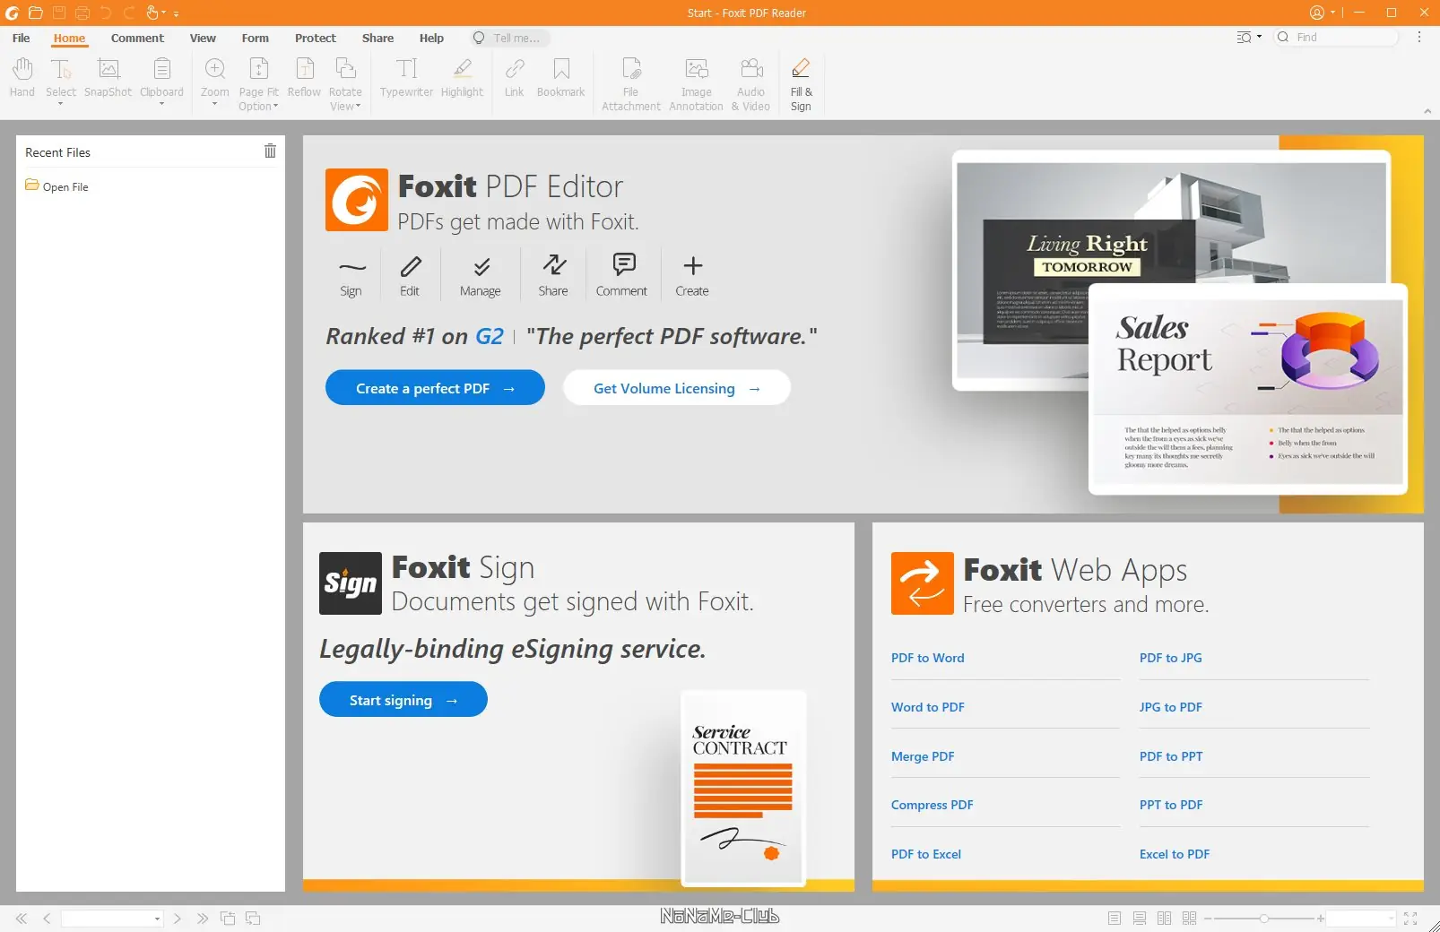Go to the previous page arrow
Viewport: 1440px width, 932px height.
[x=47, y=919]
